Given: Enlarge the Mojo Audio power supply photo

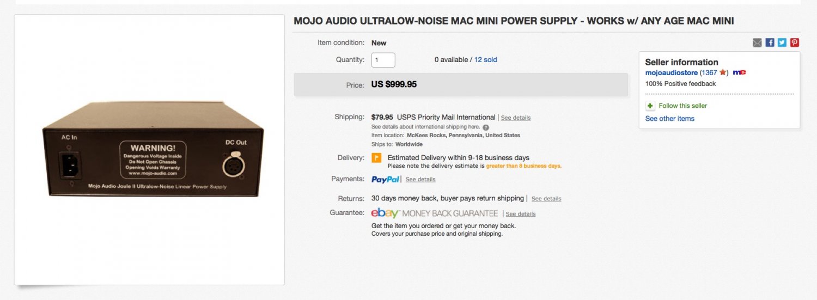Looking at the screenshot, I should click(x=153, y=149).
